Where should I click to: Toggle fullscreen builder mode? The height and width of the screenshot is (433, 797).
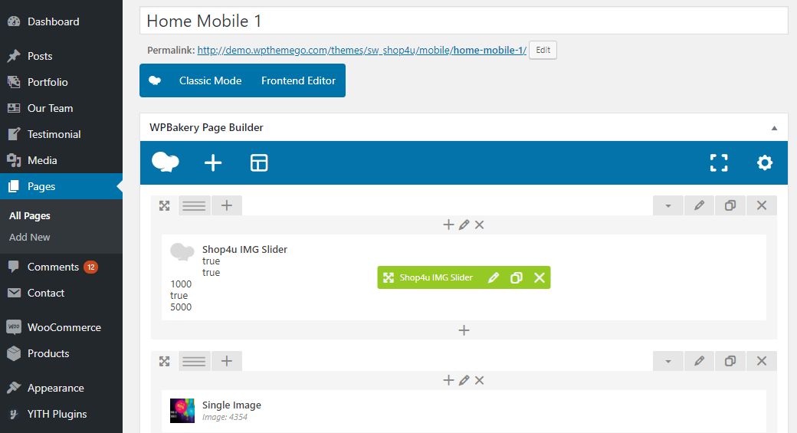pyautogui.click(x=719, y=162)
